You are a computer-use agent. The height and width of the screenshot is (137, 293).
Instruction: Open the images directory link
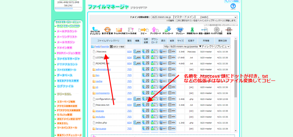click(x=100, y=111)
